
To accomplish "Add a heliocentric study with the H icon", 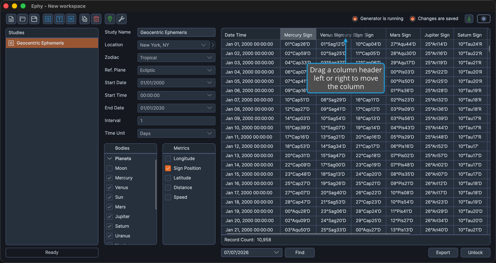I will (x=71, y=19).
